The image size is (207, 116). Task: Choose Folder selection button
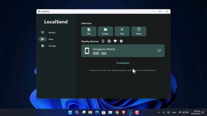[x=105, y=31]
